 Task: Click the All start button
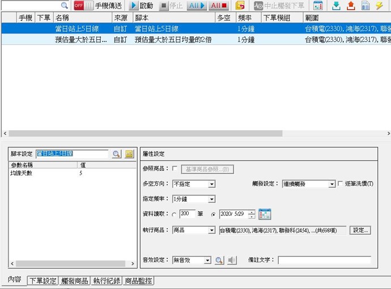click(x=197, y=6)
